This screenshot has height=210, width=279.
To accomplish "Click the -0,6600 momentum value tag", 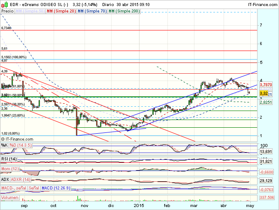I will 267,172.
